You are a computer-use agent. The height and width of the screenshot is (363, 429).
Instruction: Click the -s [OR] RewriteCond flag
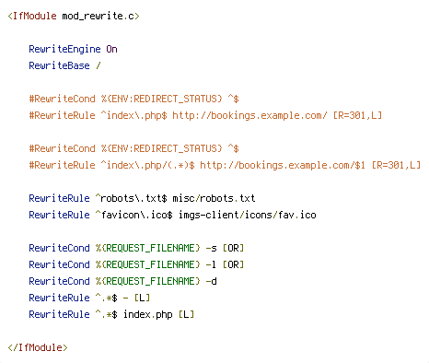225,248
